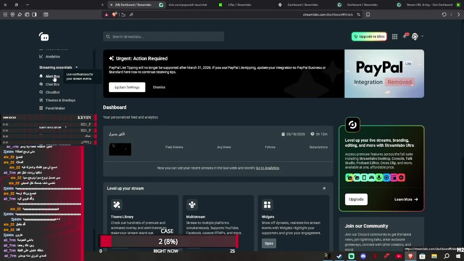Image resolution: width=464 pixels, height=261 pixels.
Task: Collapse the Streaming essentials section
Action: 58,67
